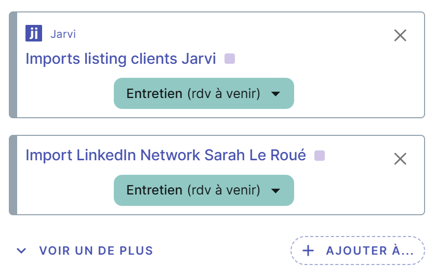The image size is (436, 278).
Task: Open the Entretien status dropdown for Imports listing clients
Action: coord(204,93)
